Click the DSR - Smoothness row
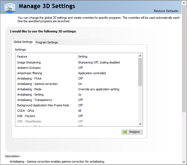Viewport: 187px width, 165px height. click(76, 121)
